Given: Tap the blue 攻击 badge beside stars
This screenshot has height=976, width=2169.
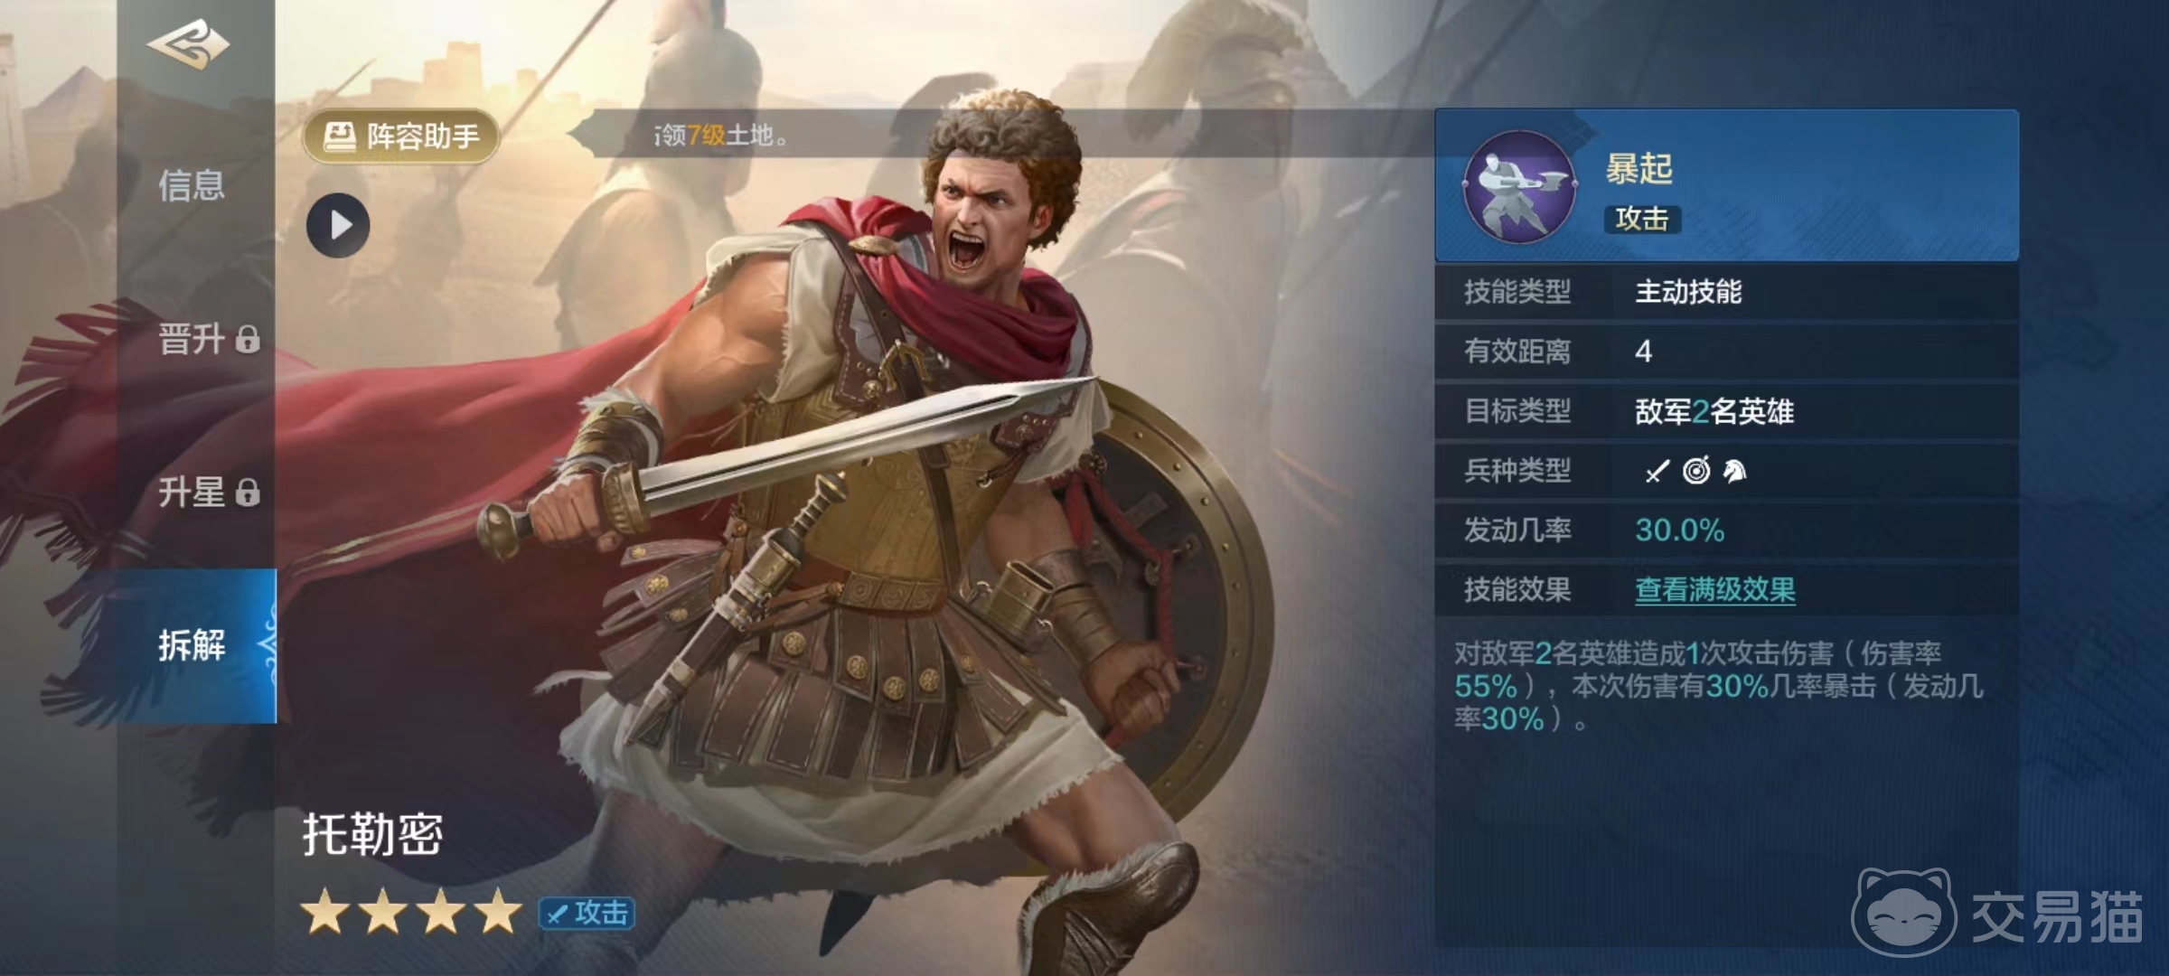Looking at the screenshot, I should pyautogui.click(x=587, y=913).
